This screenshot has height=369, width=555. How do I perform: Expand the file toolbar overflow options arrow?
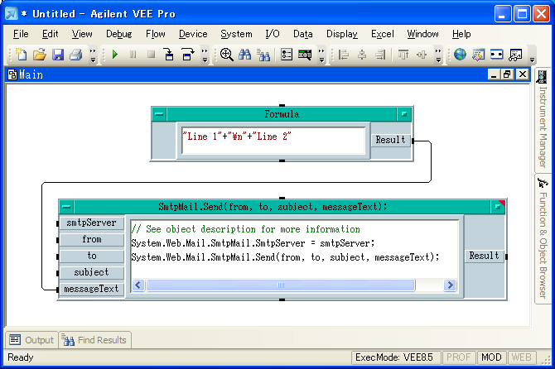pos(93,55)
